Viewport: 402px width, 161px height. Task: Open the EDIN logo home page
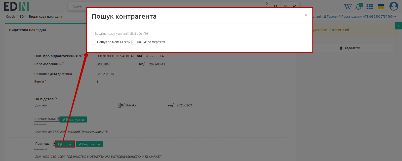click(x=16, y=6)
